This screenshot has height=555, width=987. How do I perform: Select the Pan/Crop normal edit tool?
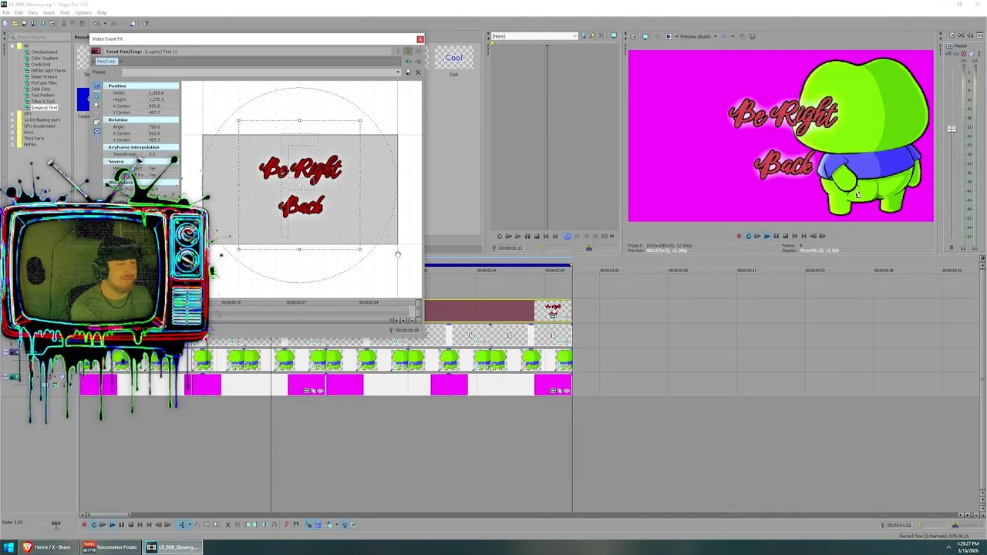[x=96, y=97]
